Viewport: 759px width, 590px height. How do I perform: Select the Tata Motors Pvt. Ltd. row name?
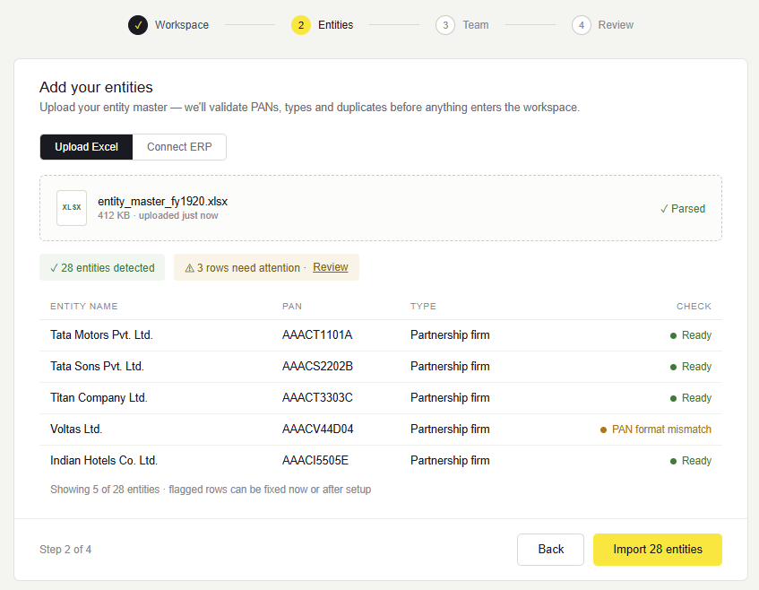[x=101, y=335]
